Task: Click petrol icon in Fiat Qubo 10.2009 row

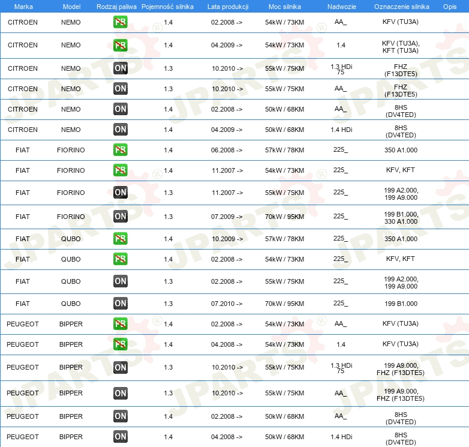Action: point(120,239)
